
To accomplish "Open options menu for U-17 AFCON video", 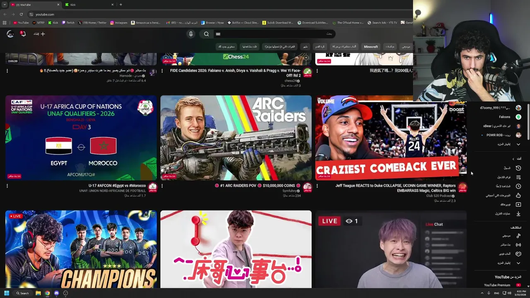I will (7, 186).
